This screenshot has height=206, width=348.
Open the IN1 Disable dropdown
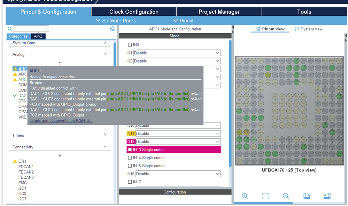(x=177, y=53)
